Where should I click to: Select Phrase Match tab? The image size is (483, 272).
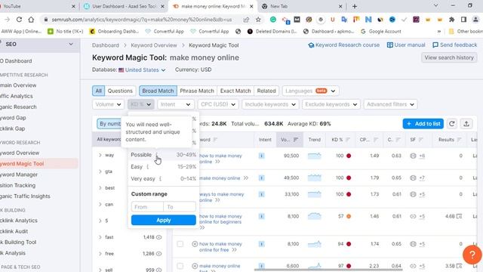[x=197, y=91]
